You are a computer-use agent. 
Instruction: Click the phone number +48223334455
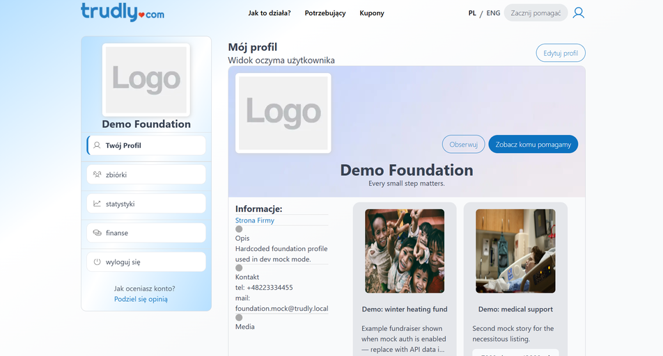(x=270, y=288)
